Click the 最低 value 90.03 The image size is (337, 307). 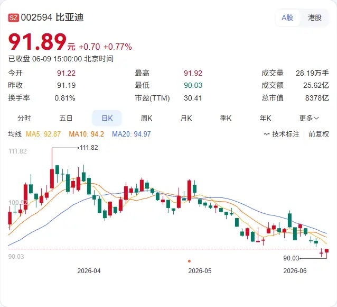coord(193,85)
